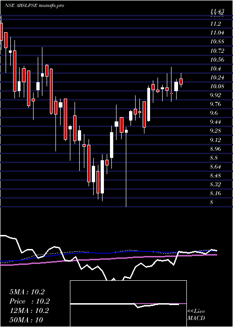Viewport: 233px width, 327px height.
Task: Click the 9.92 price axis label
Action: [216, 95]
